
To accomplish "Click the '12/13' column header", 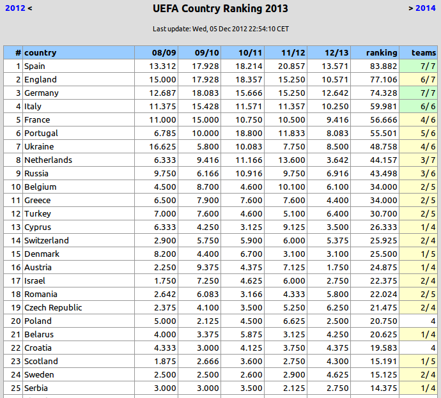I will coord(329,52).
